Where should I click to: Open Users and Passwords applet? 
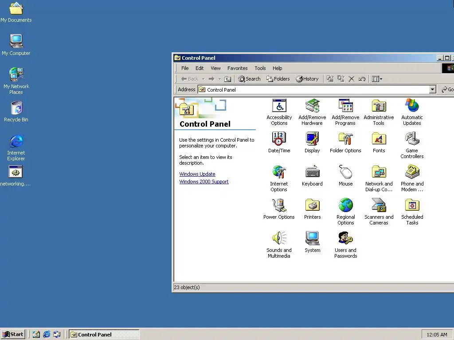pos(345,245)
